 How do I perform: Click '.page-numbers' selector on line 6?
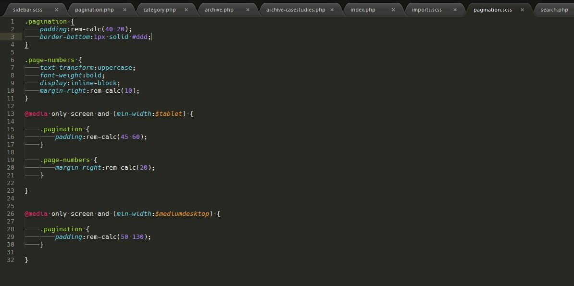[50, 60]
